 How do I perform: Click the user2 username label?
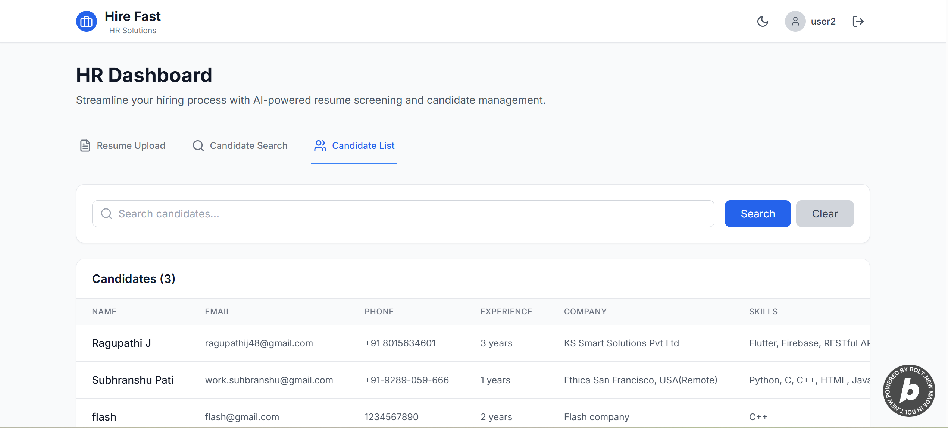pos(823,22)
